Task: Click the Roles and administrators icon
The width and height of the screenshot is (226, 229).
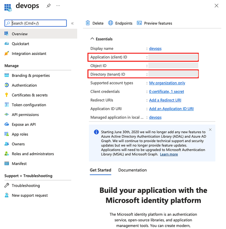Action: tap(6, 153)
